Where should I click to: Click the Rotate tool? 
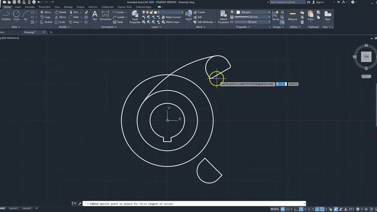tap(61, 12)
